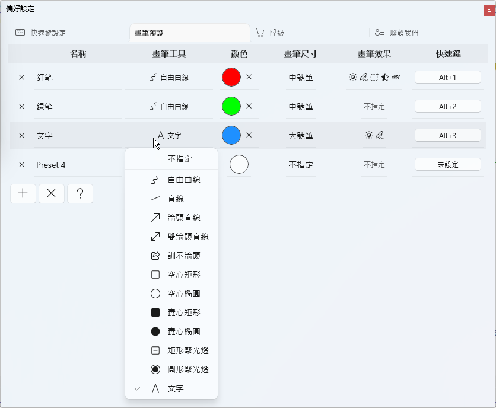496x408 pixels.
Task: Click 文字 row highlighter effect icon
Action: click(380, 135)
